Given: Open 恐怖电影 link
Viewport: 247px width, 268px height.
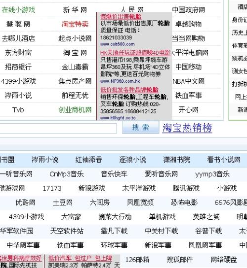Looking at the screenshot, I should [184, 202].
